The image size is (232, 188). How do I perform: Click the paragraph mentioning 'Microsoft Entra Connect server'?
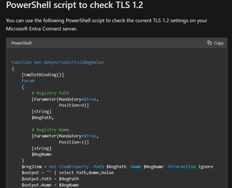tap(107, 25)
